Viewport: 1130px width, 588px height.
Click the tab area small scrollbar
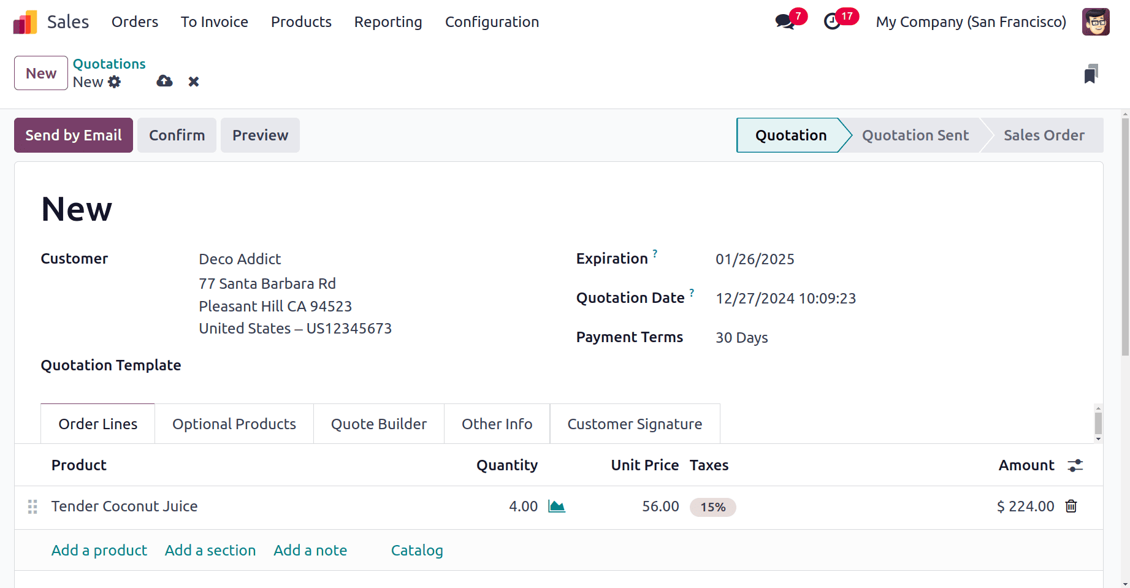(1098, 423)
